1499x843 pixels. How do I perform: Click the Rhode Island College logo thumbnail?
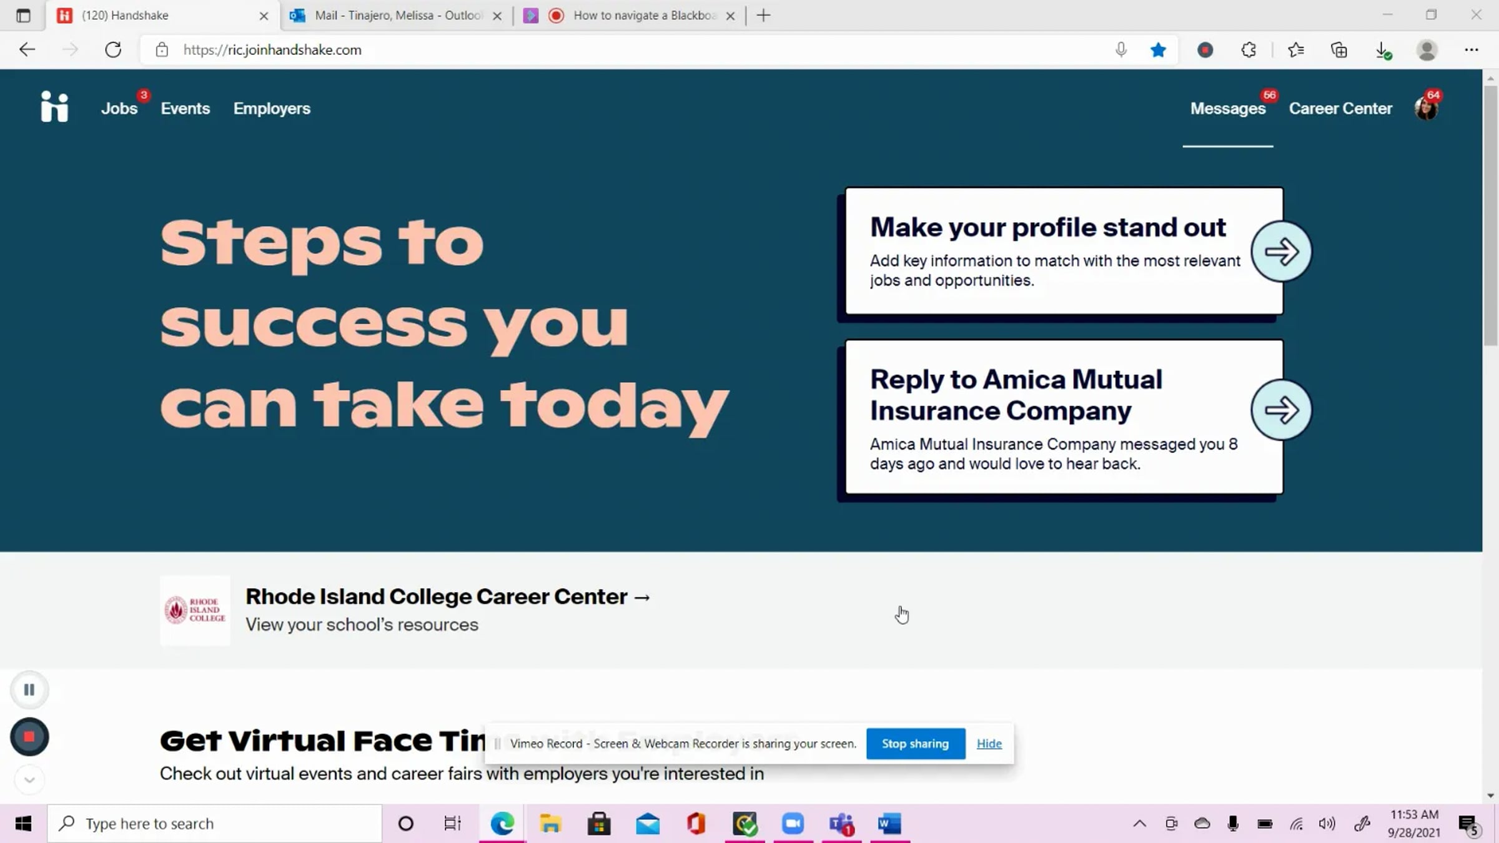[195, 610]
